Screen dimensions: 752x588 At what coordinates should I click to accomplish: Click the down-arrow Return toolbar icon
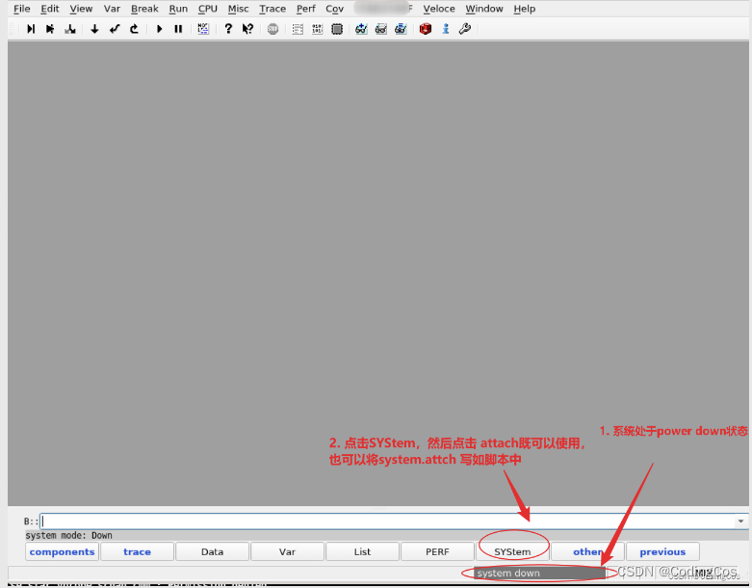click(94, 29)
